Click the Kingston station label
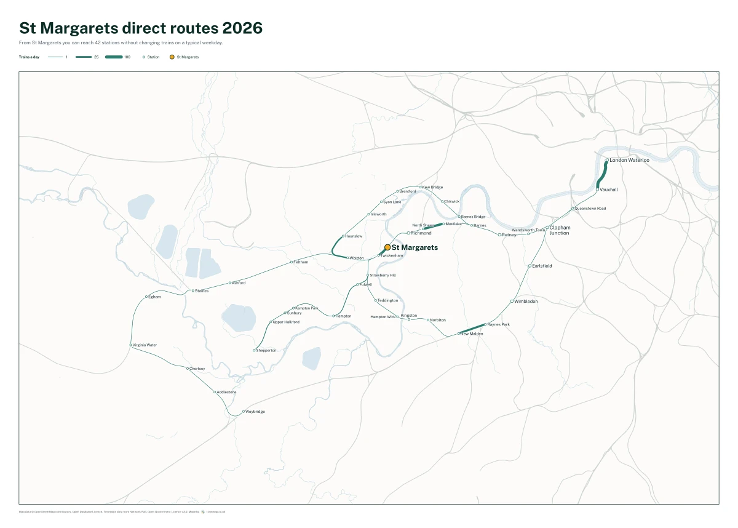Screen dimensions: 738x528 (x=408, y=316)
